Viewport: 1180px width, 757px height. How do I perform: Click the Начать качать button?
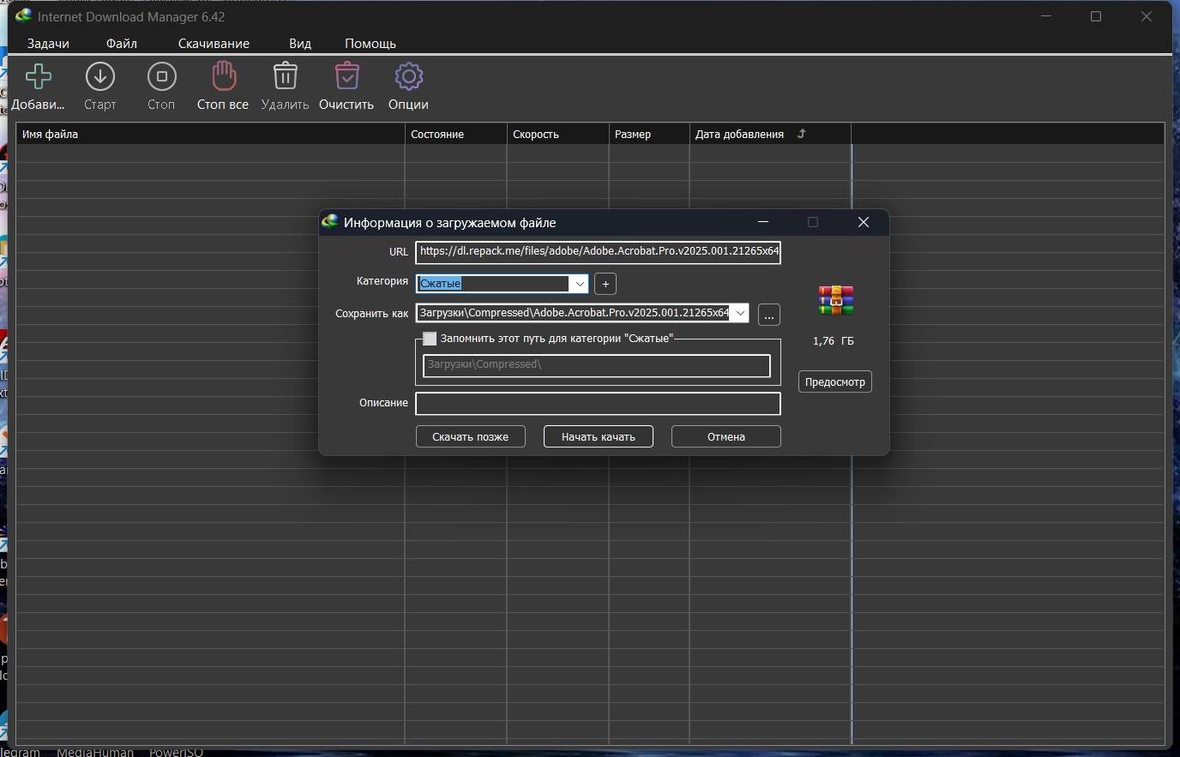[x=599, y=436]
